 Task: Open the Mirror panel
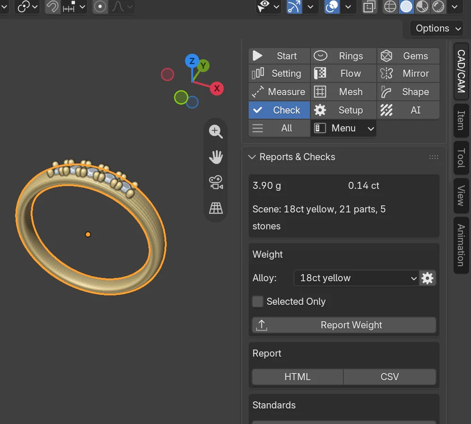tap(408, 73)
